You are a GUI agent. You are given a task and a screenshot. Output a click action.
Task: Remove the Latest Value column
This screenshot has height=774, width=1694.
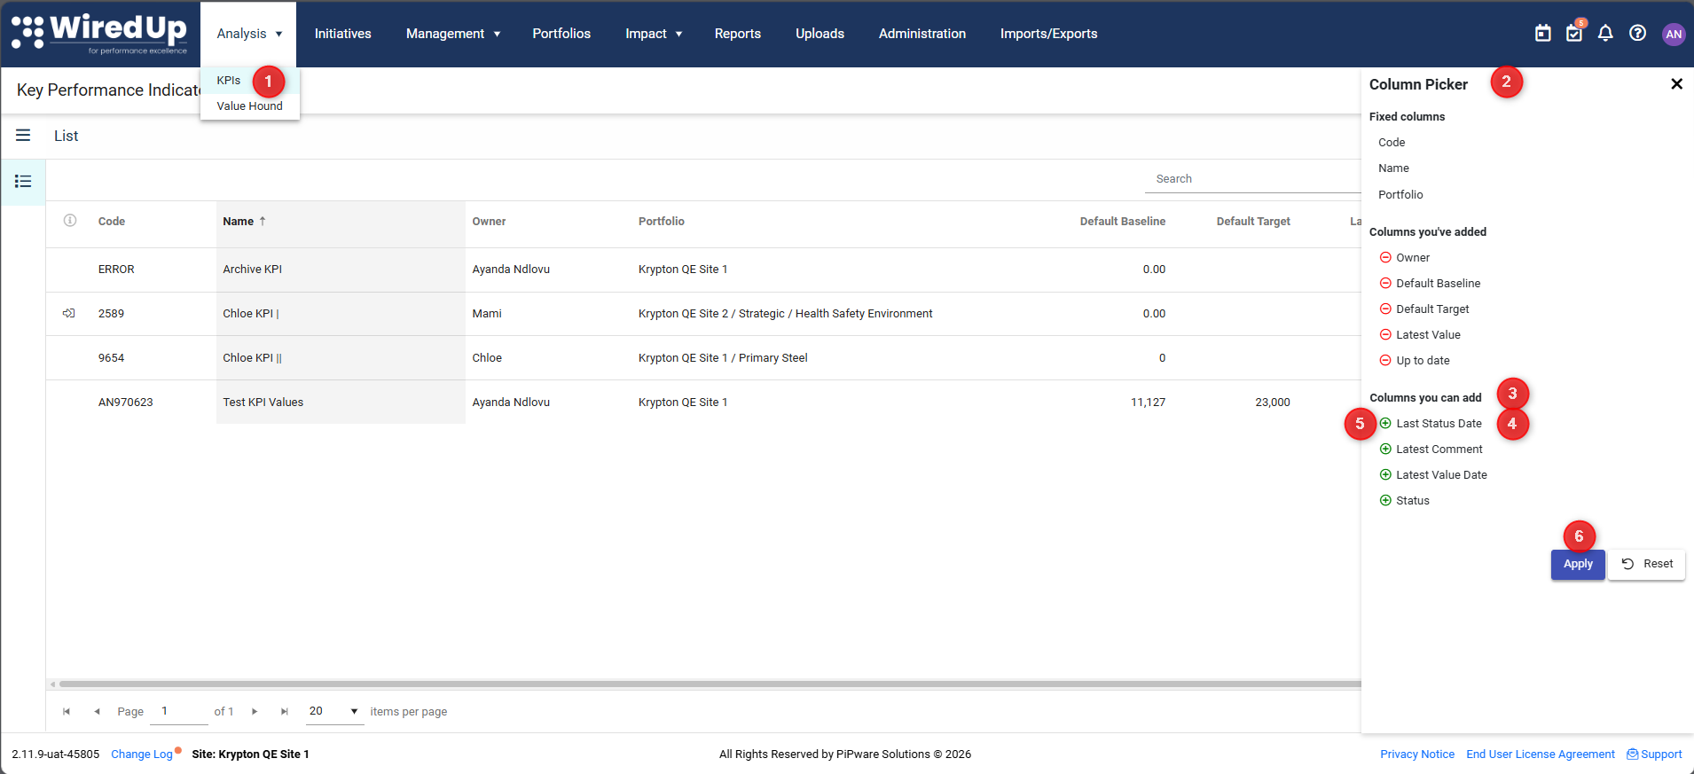[x=1385, y=335]
